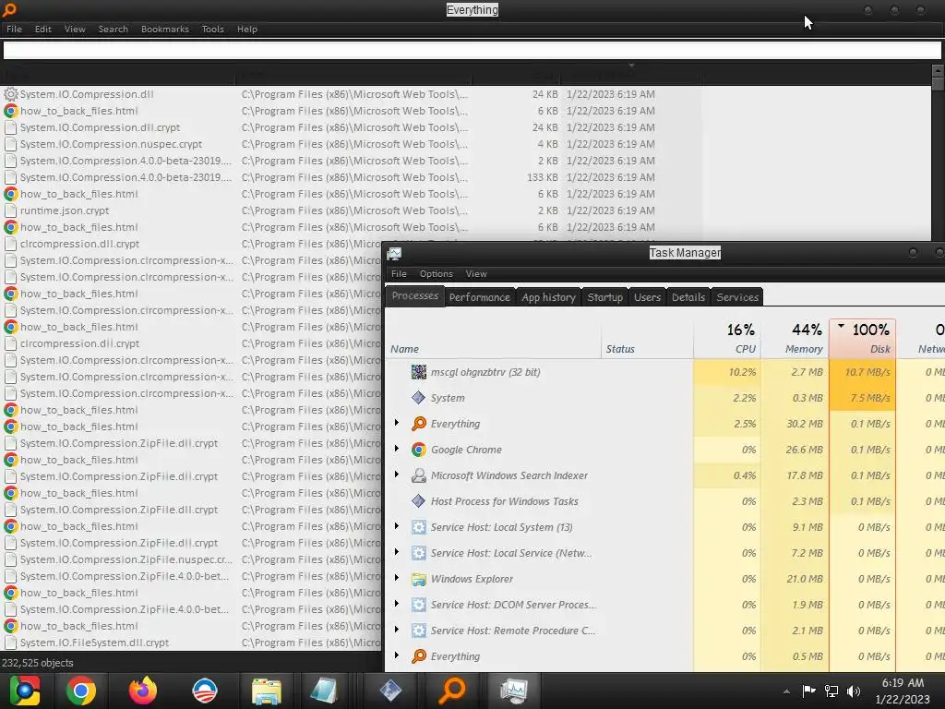Image resolution: width=945 pixels, height=709 pixels.
Task: Open the Start button on the taskbar
Action: point(24,691)
